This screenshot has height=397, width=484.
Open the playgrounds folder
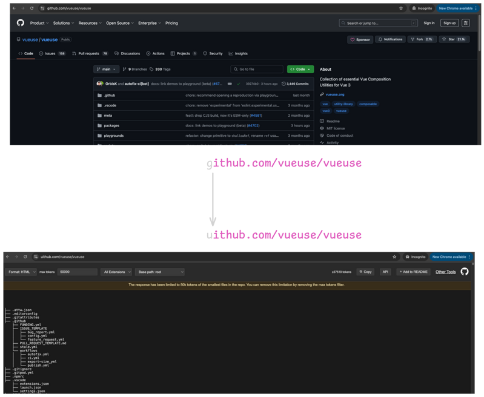[114, 136]
